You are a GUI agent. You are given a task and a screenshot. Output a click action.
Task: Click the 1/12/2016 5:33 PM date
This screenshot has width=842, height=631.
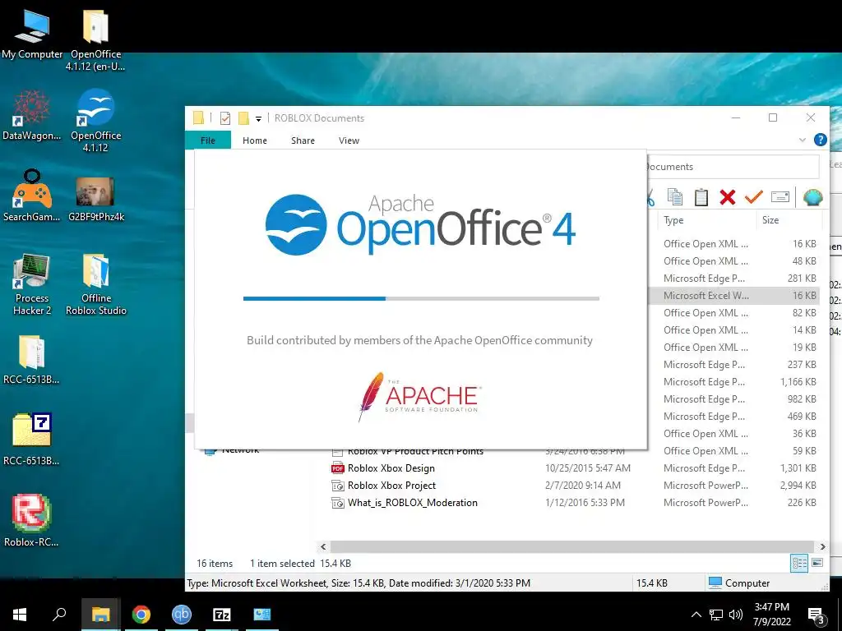click(585, 503)
